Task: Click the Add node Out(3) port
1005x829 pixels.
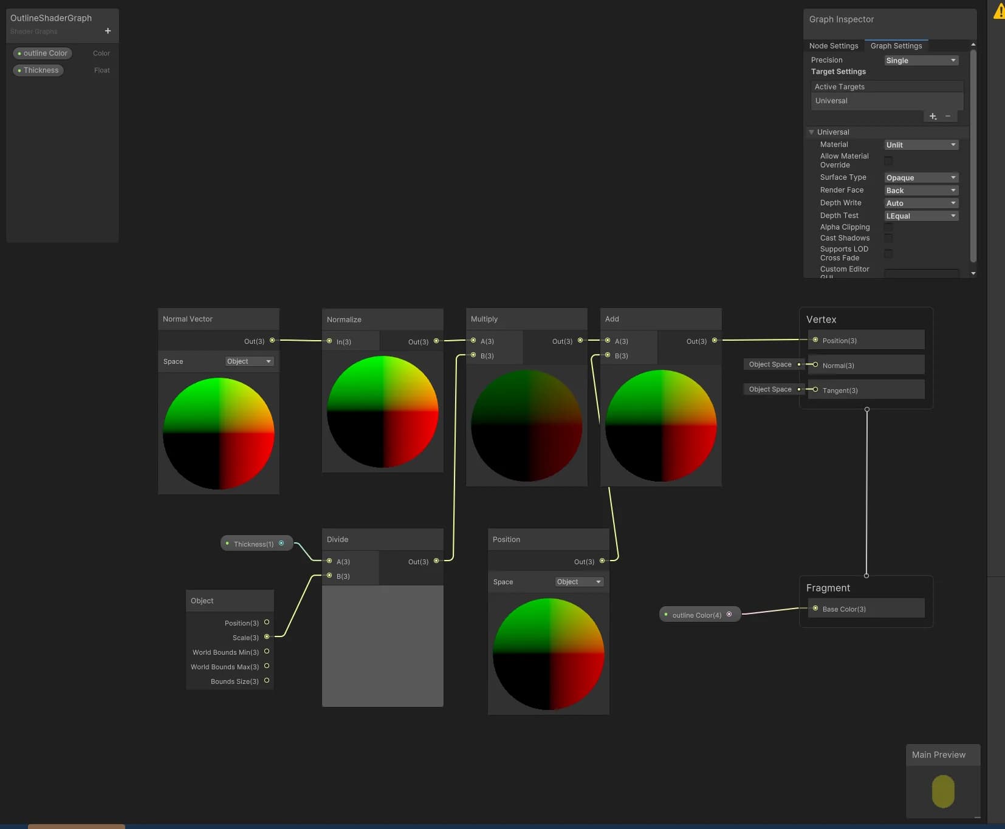Action: [715, 341]
